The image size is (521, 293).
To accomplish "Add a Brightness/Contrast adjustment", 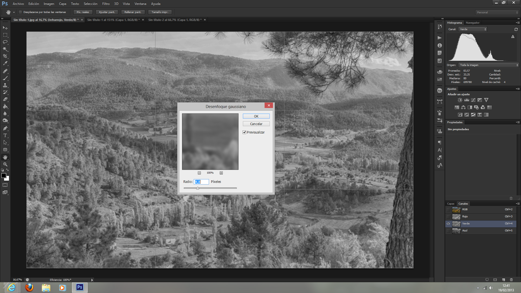I will 460,100.
